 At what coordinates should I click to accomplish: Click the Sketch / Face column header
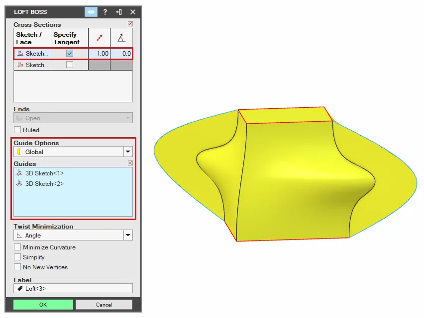[32, 38]
